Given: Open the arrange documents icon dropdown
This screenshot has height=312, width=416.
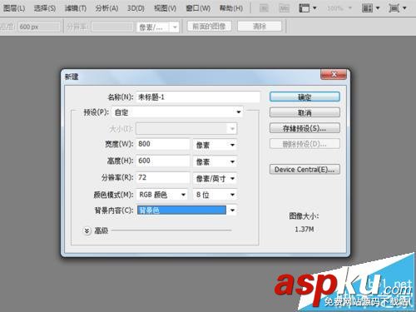Looking at the screenshot, I should point(370,8).
